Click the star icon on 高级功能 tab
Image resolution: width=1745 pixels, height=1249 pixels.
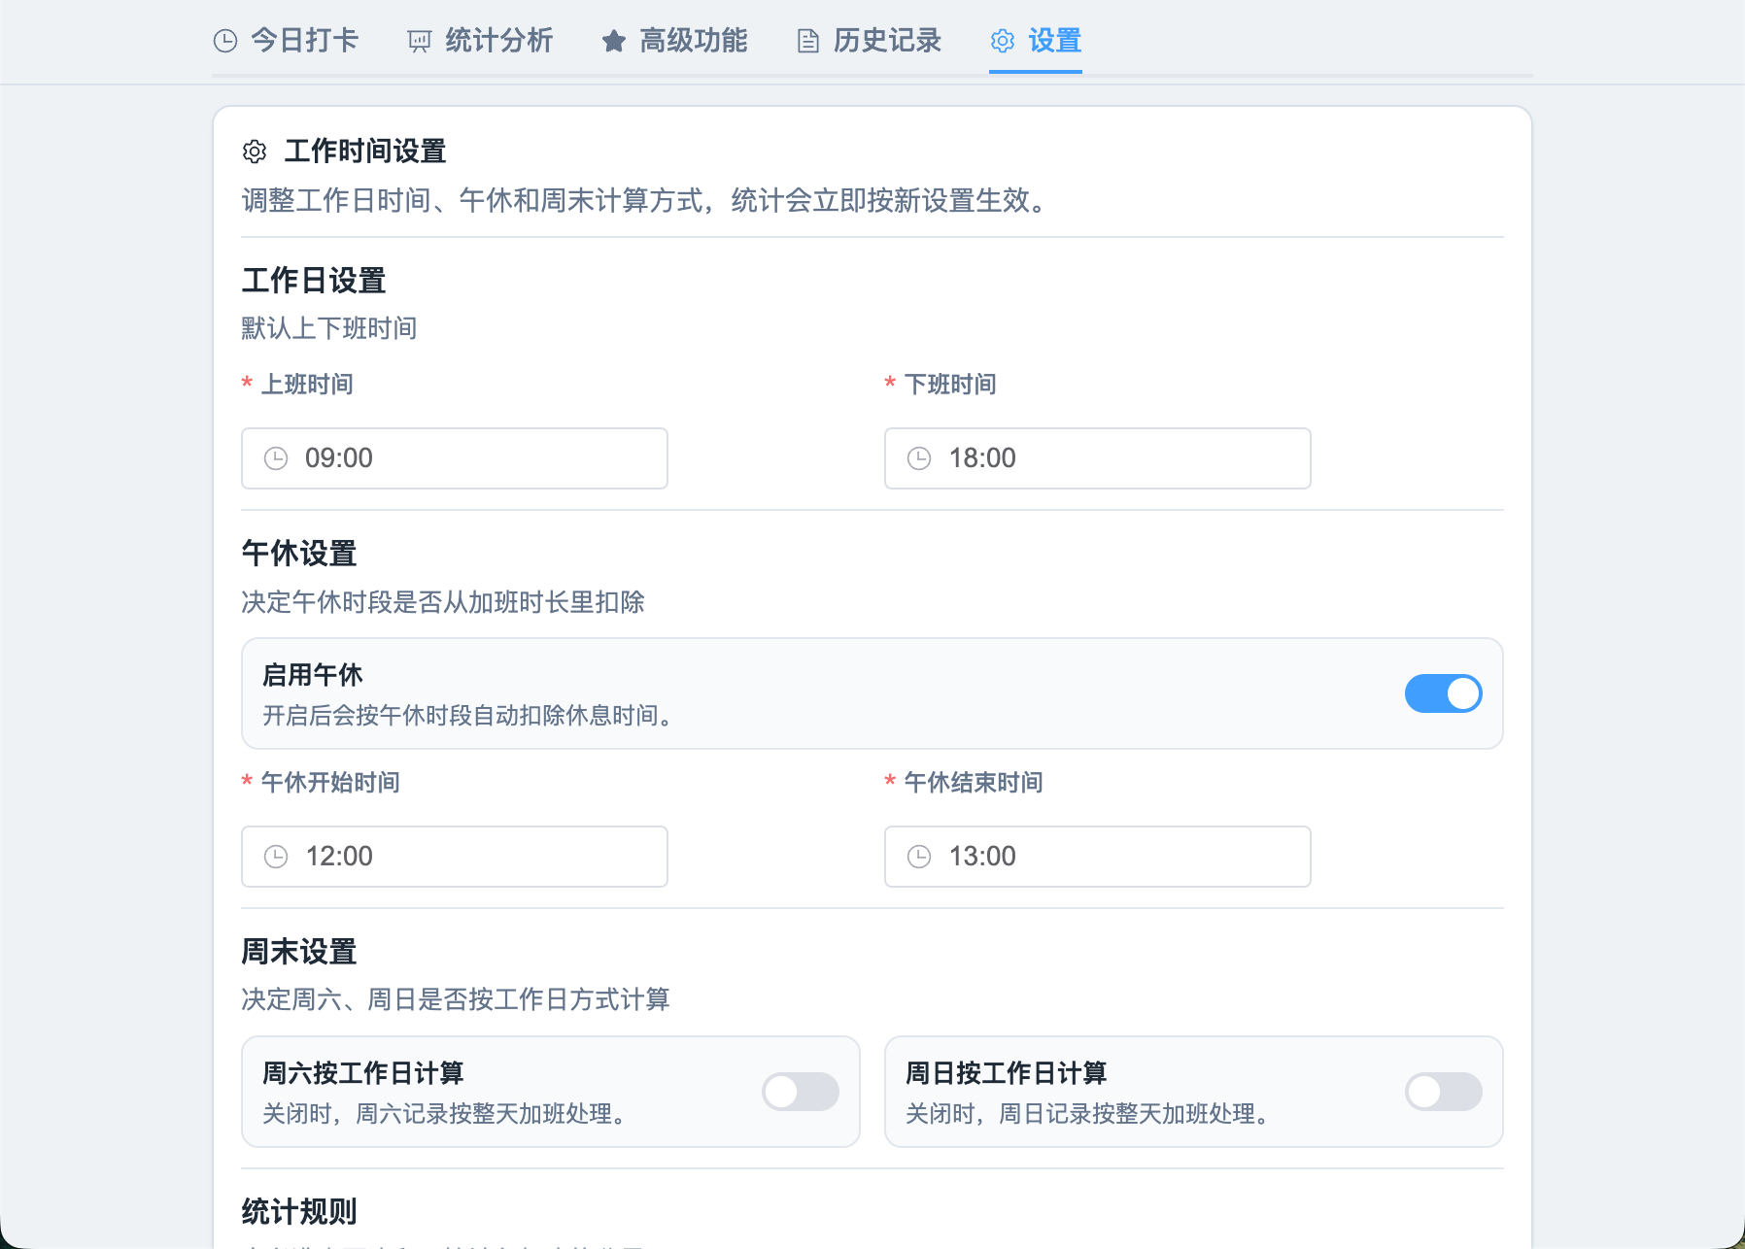614,41
